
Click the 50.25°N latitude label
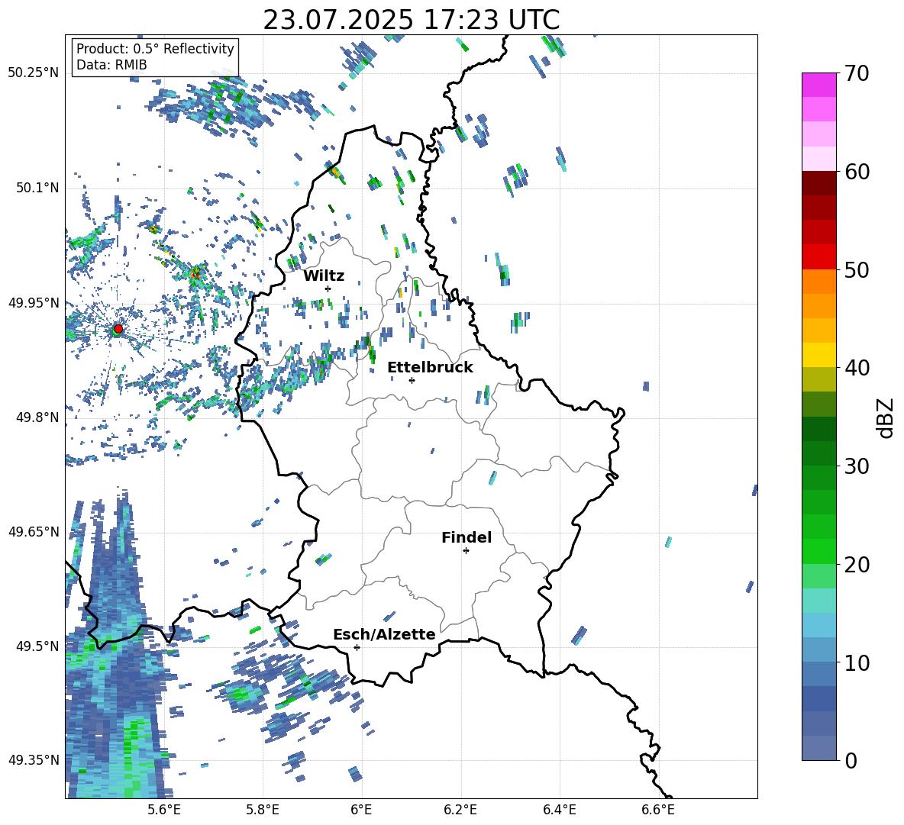34,73
